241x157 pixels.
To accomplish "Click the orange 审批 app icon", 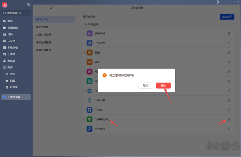I will (x=89, y=62).
